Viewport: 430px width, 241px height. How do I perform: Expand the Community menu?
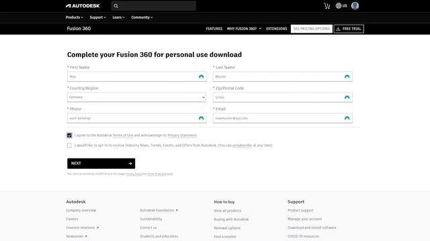click(142, 17)
